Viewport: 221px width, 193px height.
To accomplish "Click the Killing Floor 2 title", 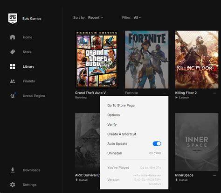I will coord(186,93).
